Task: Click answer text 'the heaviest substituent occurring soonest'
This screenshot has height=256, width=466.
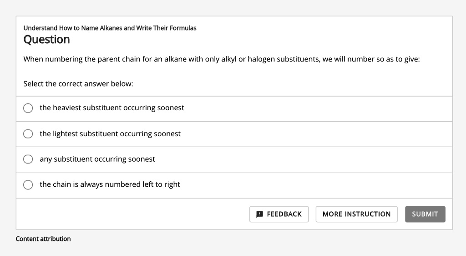Action: tap(112, 108)
